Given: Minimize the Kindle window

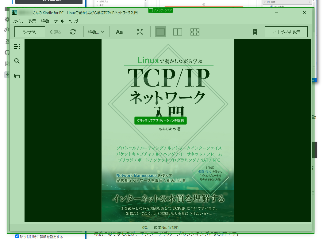Looking at the screenshot, I should point(277,13).
